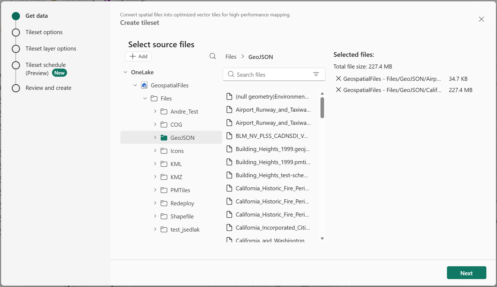The width and height of the screenshot is (497, 287).
Task: Expand the GeoJSON folder chevron
Action: (x=155, y=138)
